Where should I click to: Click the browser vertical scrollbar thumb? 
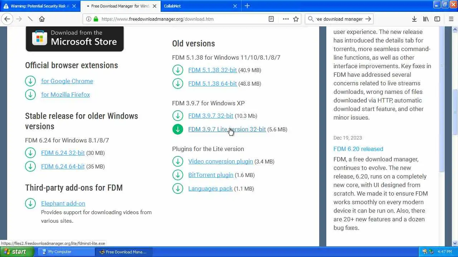[455, 112]
